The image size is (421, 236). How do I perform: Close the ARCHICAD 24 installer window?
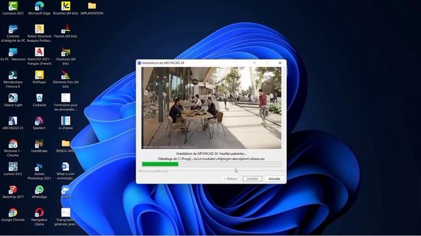click(280, 63)
